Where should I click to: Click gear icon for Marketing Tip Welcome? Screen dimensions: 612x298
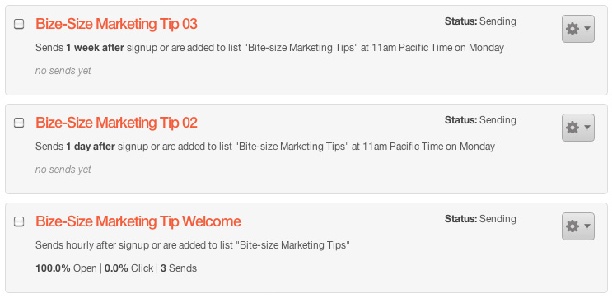[572, 226]
